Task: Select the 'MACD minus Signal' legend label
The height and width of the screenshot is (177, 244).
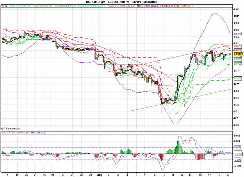Action: (x=12, y=133)
